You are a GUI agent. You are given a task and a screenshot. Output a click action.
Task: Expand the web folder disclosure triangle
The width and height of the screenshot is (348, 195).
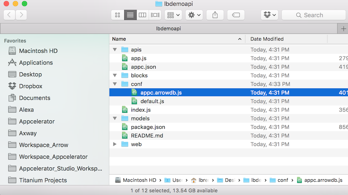tap(115, 144)
